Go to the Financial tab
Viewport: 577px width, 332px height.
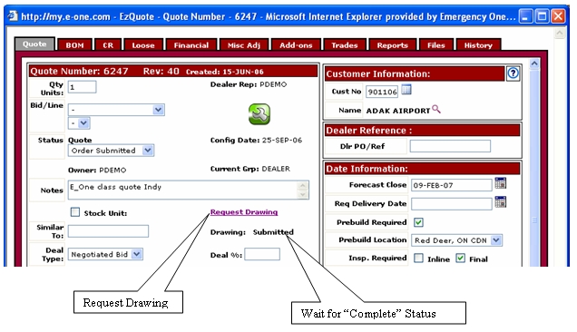point(191,45)
